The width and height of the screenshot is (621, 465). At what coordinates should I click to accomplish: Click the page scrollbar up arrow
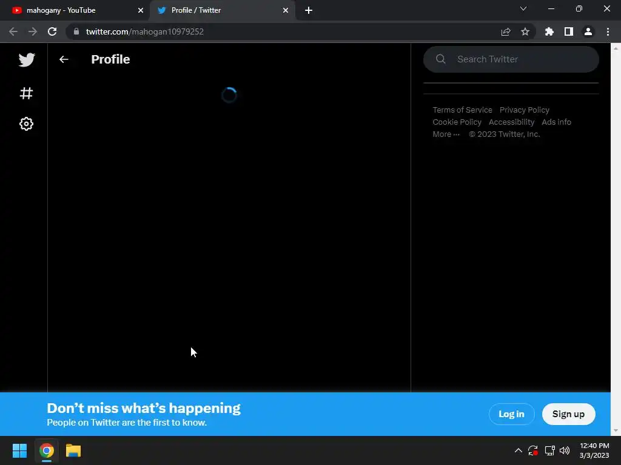click(616, 48)
